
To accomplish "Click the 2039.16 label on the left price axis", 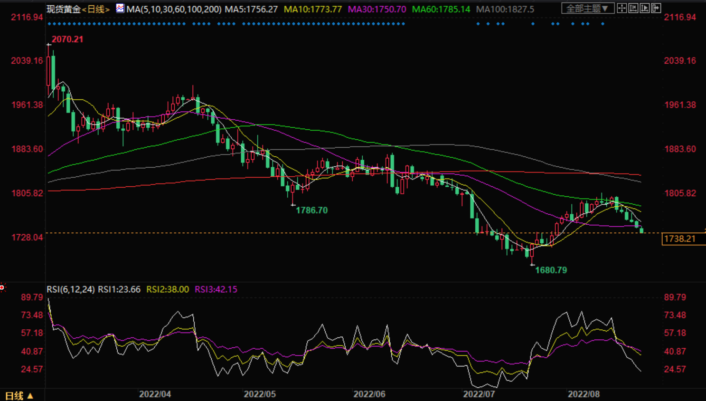I will pyautogui.click(x=27, y=61).
